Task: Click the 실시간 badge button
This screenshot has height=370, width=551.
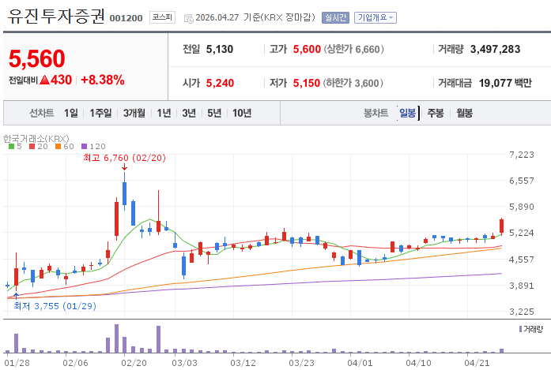Action: coord(335,17)
